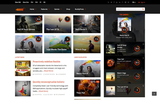Image resolution: width=160 pixels, height=100 pixels.
Task: Click the 6 score gauge on Lego Movie tile
Action: click(68, 39)
